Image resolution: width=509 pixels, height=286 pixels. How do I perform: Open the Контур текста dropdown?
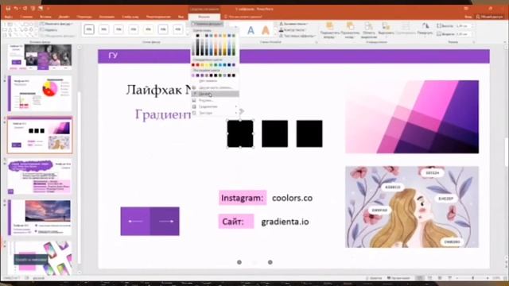pos(293,30)
